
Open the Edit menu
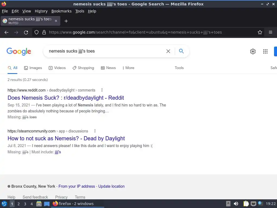[15, 11]
